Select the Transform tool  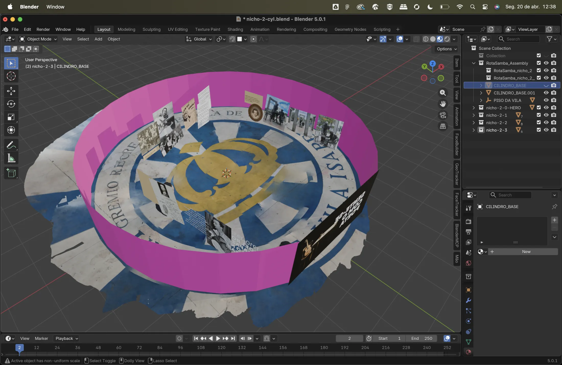point(11,130)
